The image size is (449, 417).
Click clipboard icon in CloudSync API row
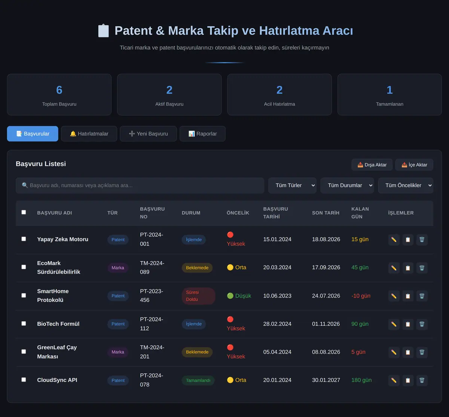(408, 380)
